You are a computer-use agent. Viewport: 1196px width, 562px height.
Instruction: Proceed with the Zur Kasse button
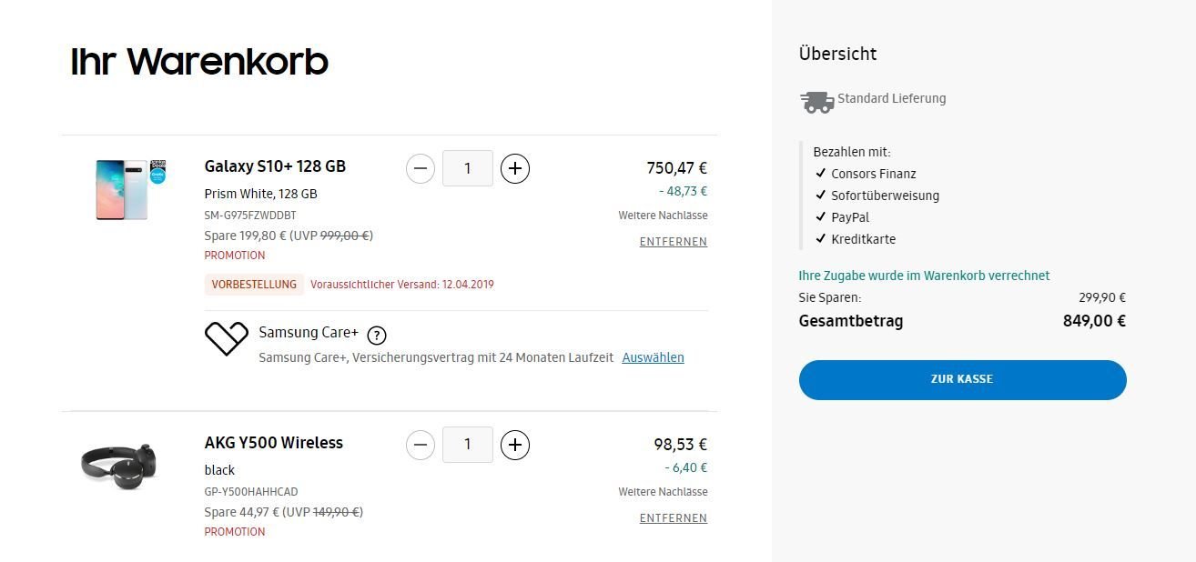(x=962, y=379)
